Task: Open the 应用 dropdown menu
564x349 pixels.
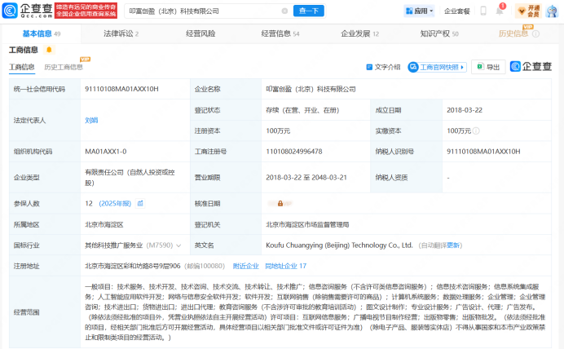Action: pyautogui.click(x=419, y=11)
